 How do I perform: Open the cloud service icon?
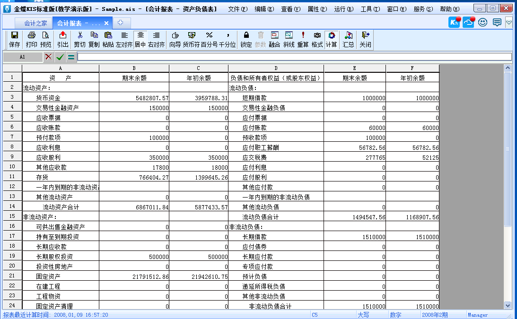pos(468,22)
